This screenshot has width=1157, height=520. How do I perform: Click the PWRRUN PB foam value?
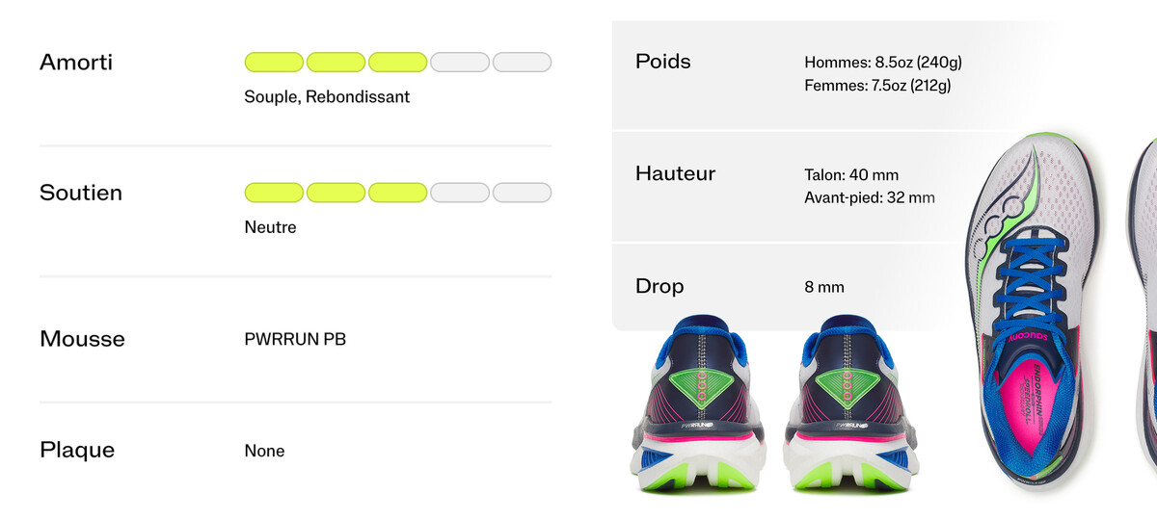(x=295, y=339)
